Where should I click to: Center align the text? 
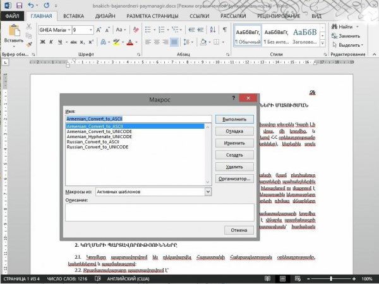coord(157,42)
